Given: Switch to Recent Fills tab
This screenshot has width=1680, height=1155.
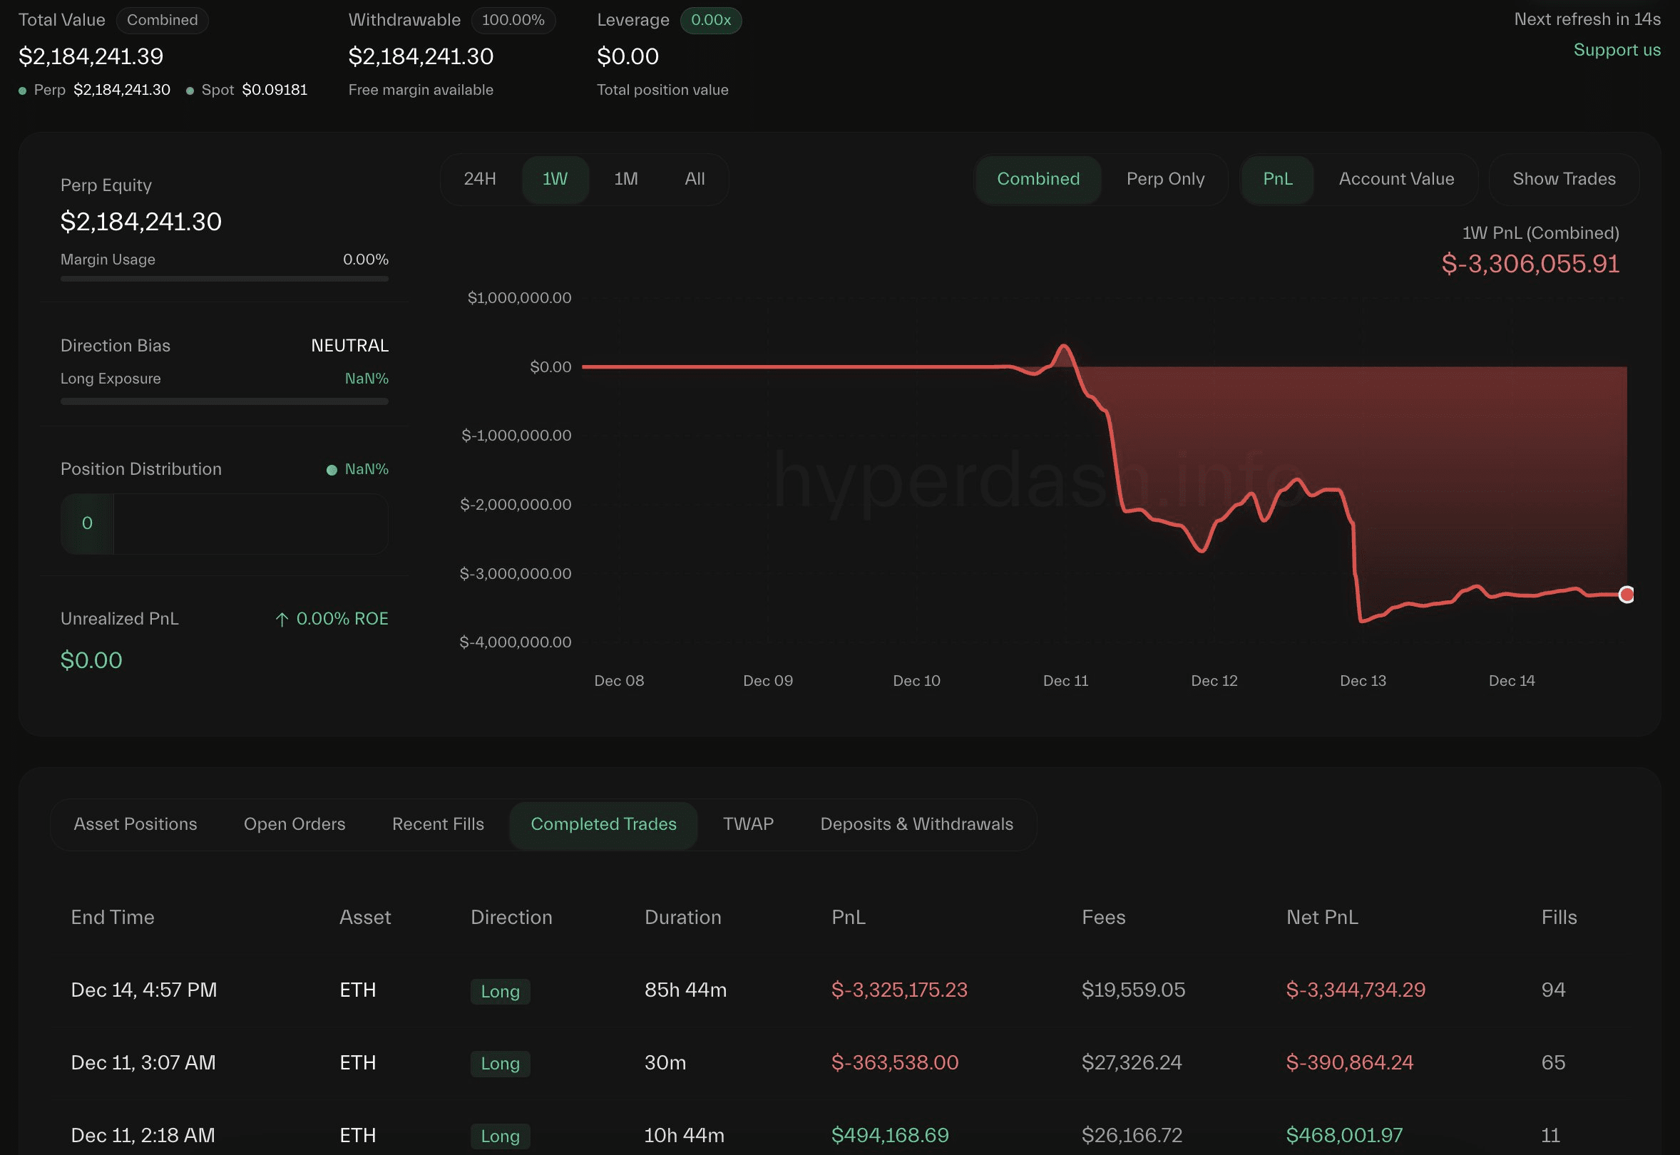Looking at the screenshot, I should (x=438, y=823).
